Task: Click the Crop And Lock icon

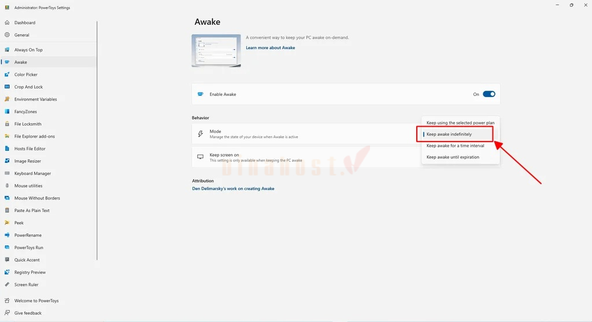Action: pyautogui.click(x=7, y=87)
